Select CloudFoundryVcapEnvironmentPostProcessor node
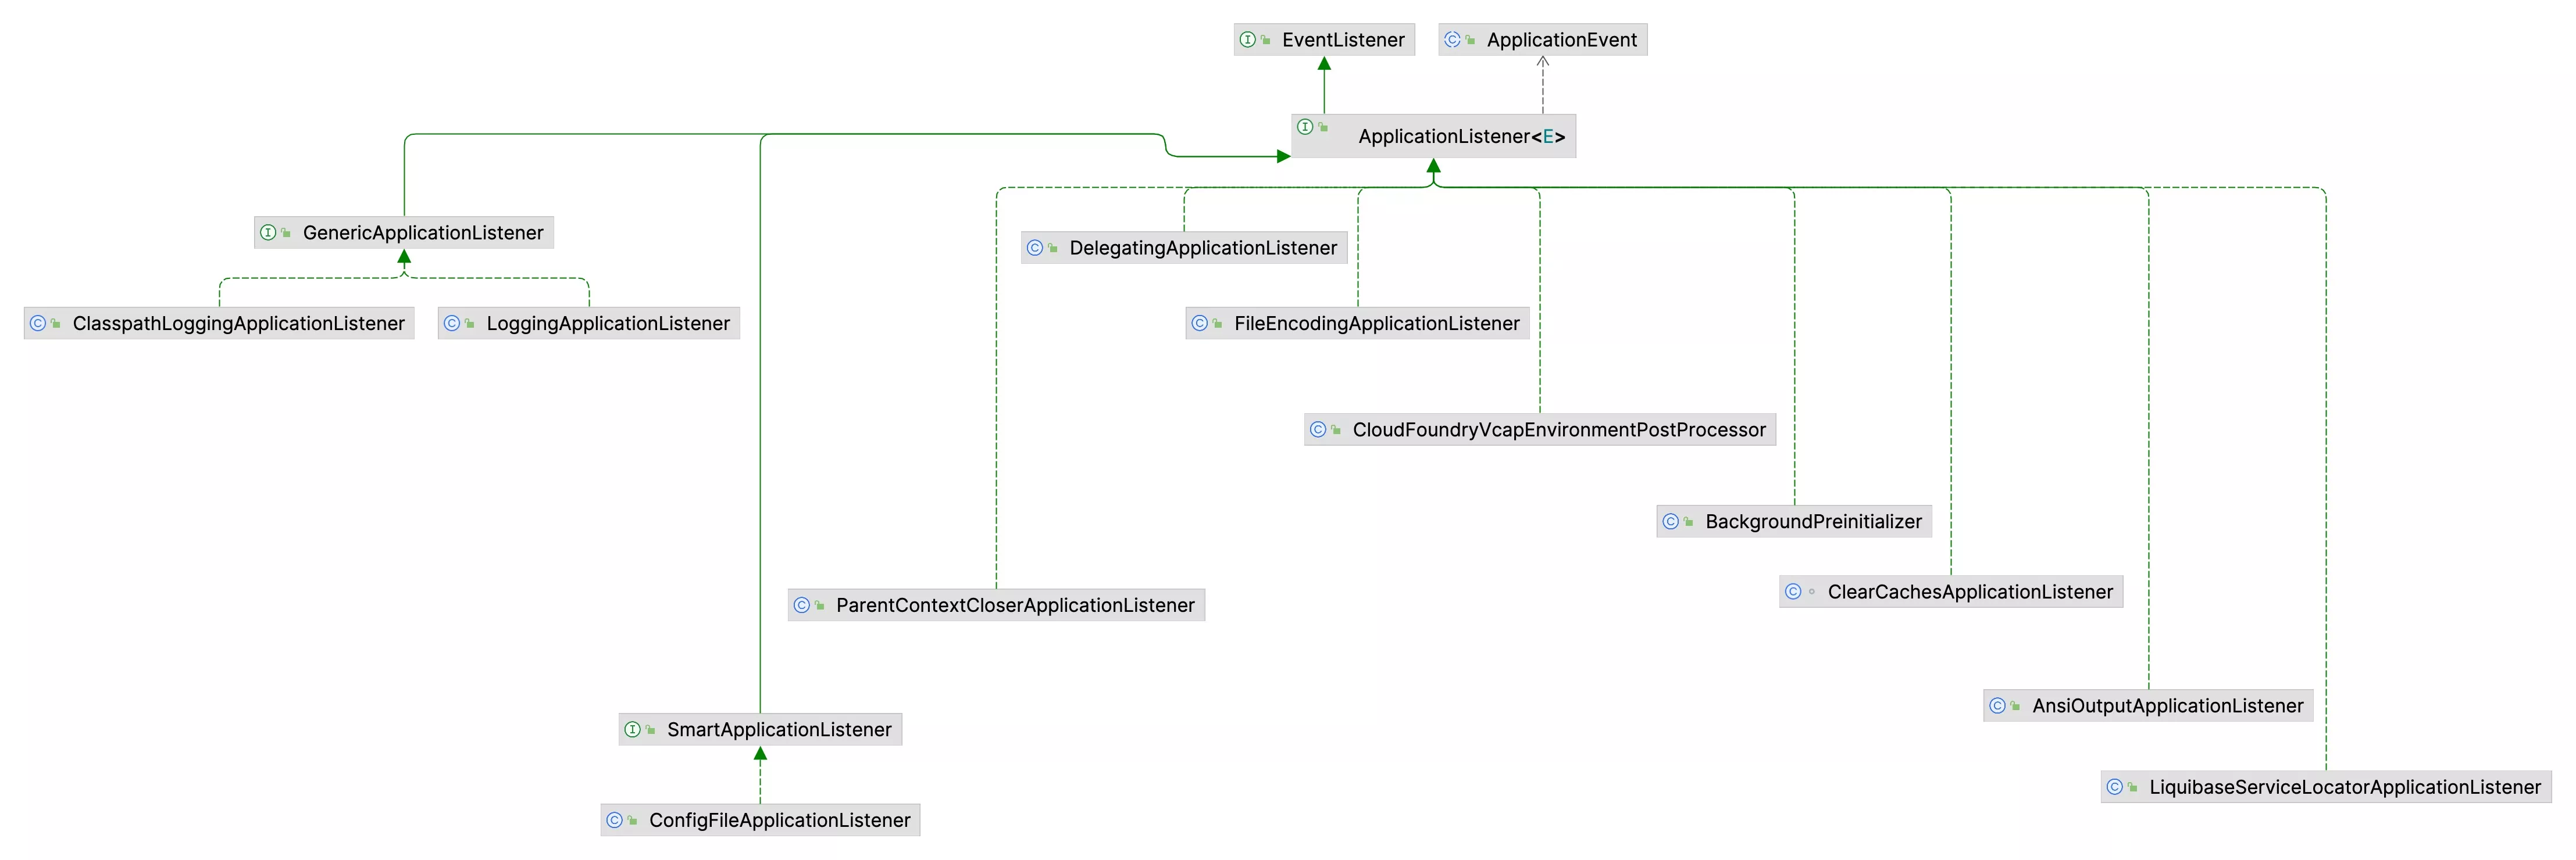Screen dimensions: 2576x860 (x=1540, y=429)
